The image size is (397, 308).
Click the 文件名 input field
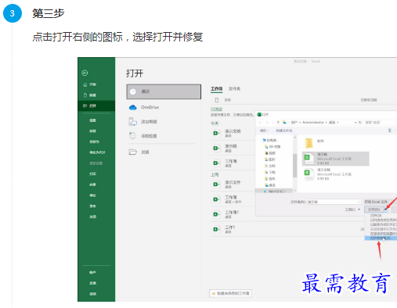tap(334, 202)
